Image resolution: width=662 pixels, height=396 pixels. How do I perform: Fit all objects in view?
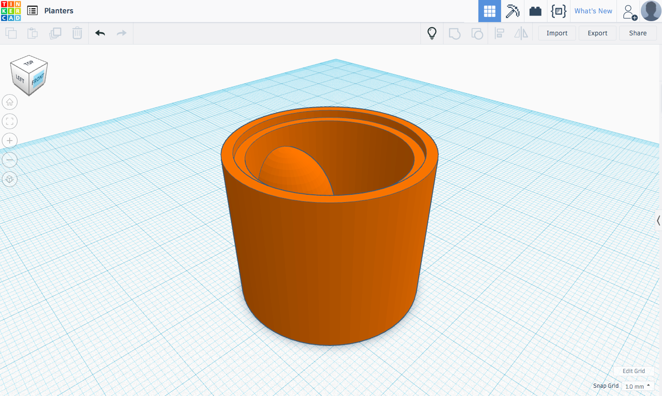[10, 121]
